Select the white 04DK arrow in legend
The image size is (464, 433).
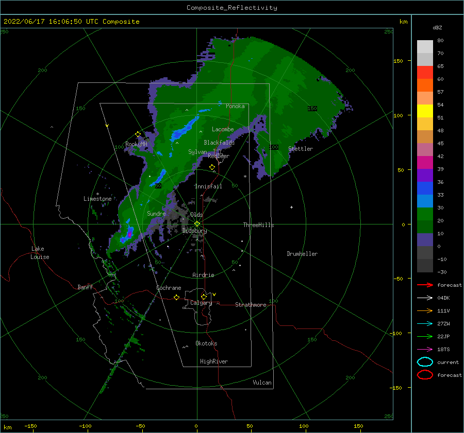tap(425, 298)
